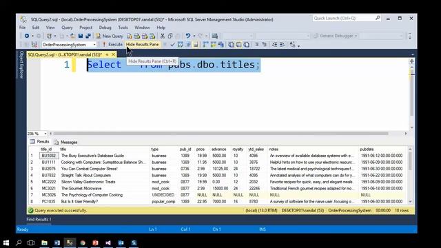Open the 236 % zoom dropdown

[x=45, y=134]
